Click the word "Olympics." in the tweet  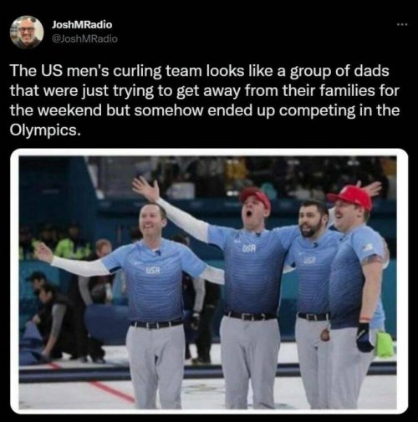point(46,130)
